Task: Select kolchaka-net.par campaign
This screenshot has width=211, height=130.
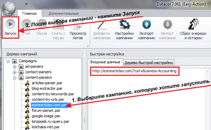Action: tap(46, 127)
